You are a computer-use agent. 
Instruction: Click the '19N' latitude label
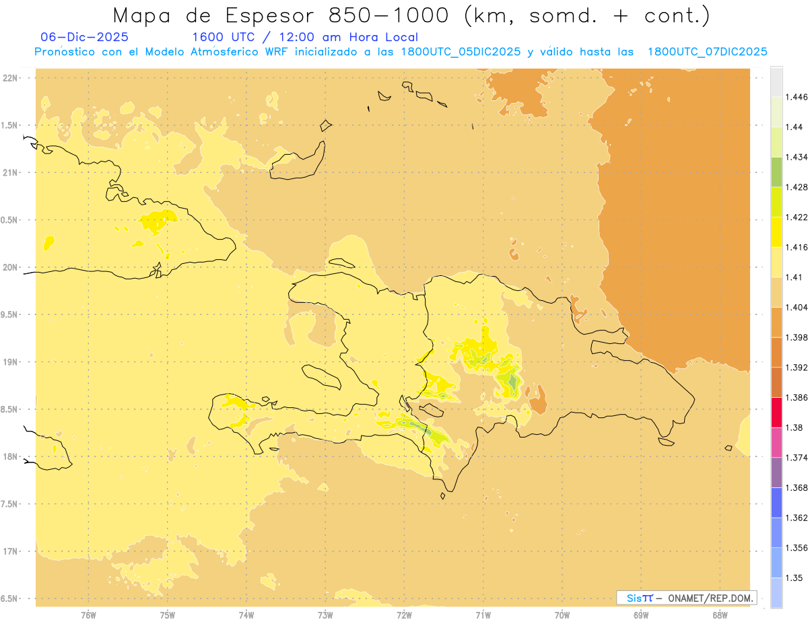point(11,362)
